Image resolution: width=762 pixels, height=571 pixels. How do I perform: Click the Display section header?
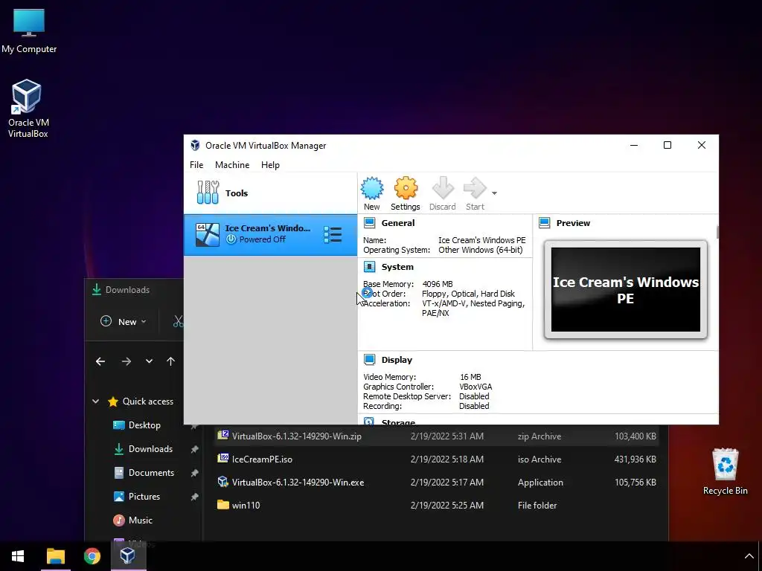[x=397, y=360]
